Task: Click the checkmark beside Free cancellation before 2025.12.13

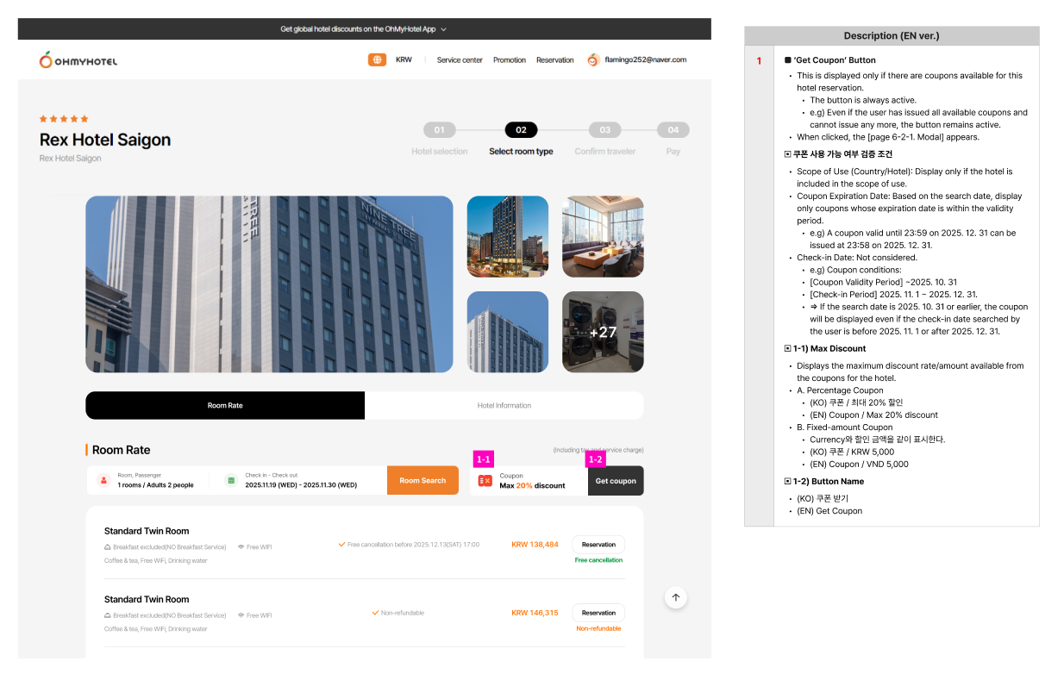Action: [x=341, y=545]
